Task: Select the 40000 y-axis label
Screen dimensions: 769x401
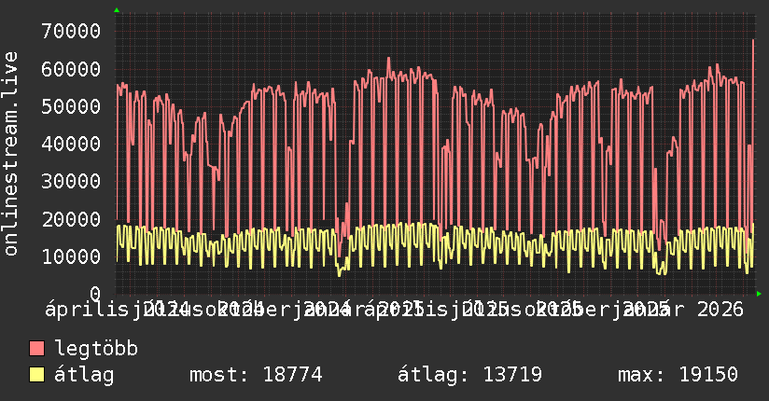Action: [x=71, y=145]
